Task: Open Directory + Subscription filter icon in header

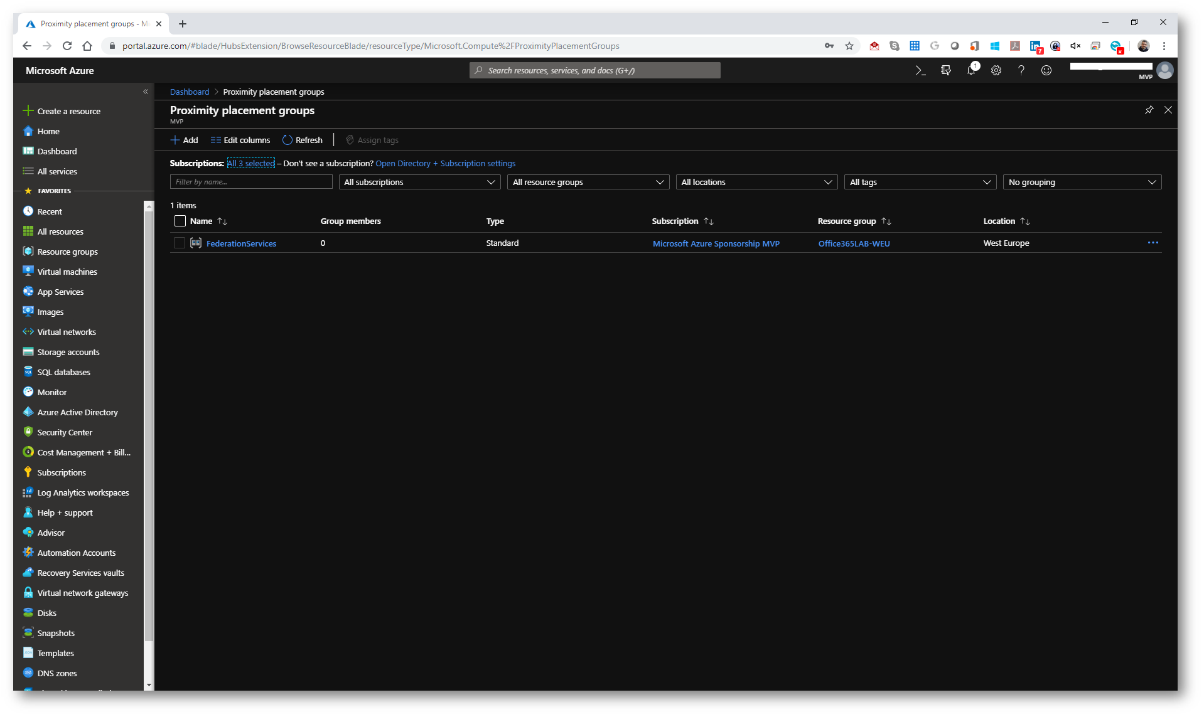Action: (x=946, y=71)
